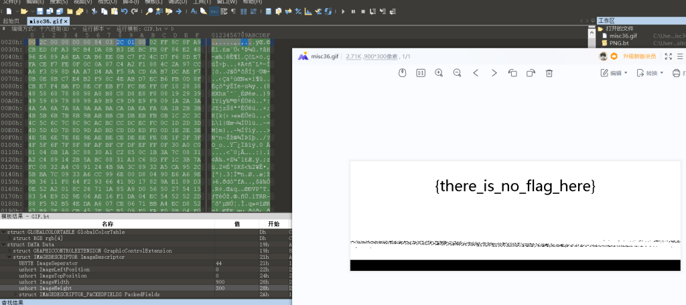Delete image with the trash icon

coord(549,72)
